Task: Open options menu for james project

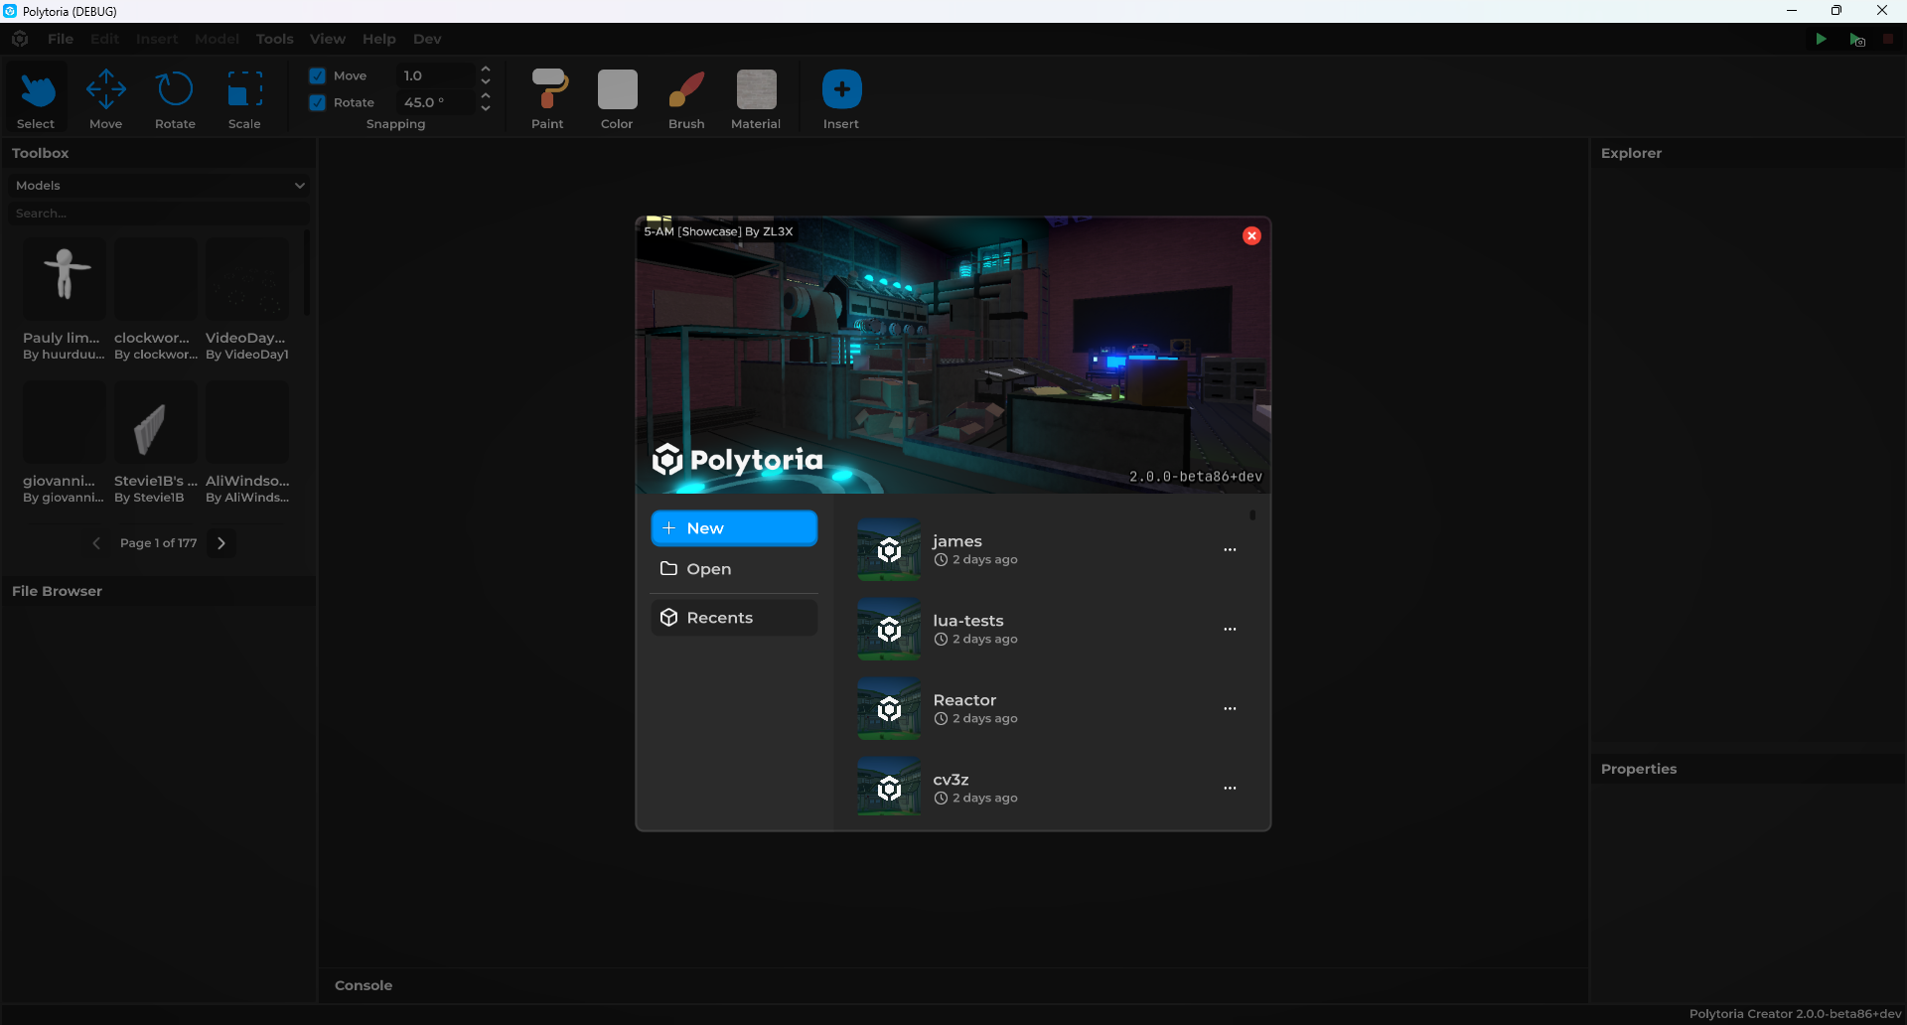Action: pos(1230,549)
